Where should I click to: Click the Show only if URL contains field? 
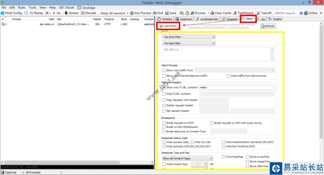click(x=237, y=87)
